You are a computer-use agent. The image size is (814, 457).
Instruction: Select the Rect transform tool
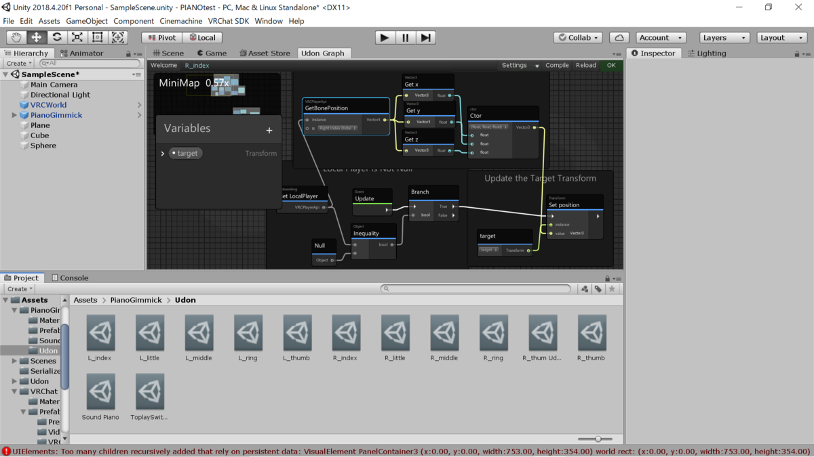click(x=98, y=37)
